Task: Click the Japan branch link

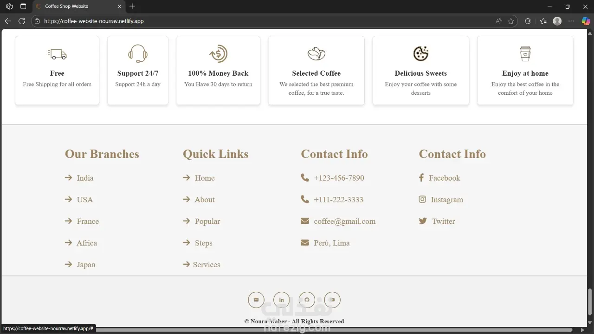Action: [86, 265]
